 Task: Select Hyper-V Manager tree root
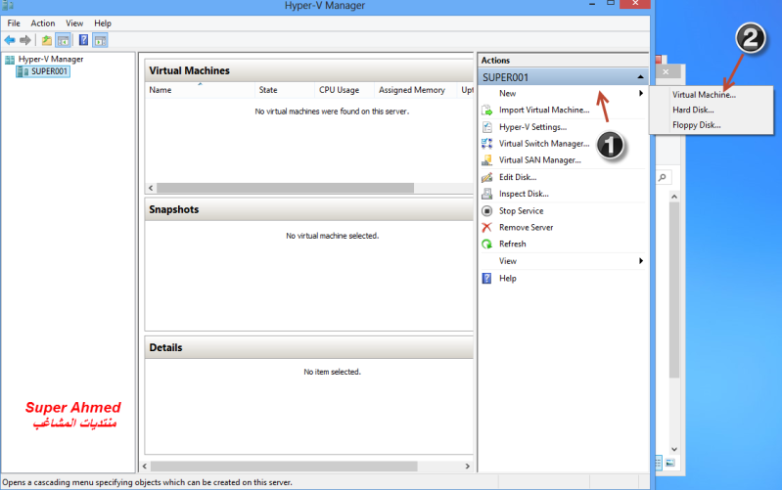pyautogui.click(x=50, y=60)
